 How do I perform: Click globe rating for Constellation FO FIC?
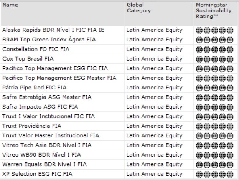coord(214,49)
